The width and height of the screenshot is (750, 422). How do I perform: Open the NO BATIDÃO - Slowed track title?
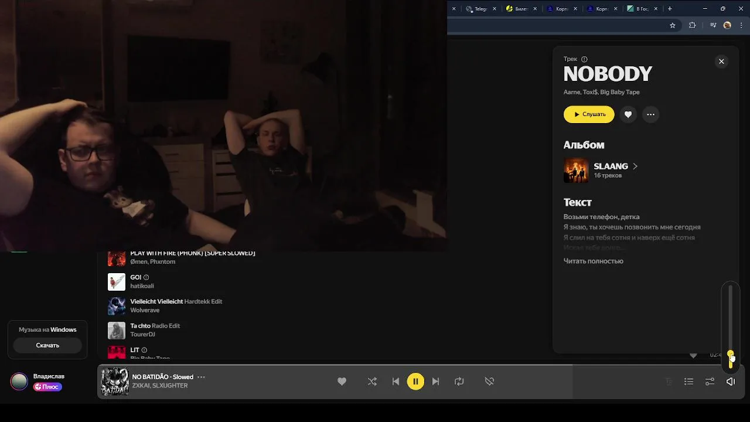(162, 377)
